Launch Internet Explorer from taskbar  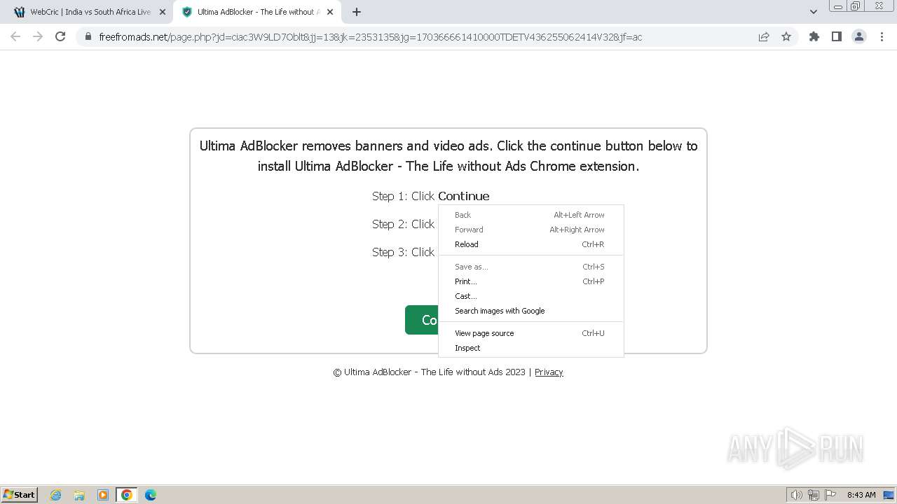(x=56, y=495)
